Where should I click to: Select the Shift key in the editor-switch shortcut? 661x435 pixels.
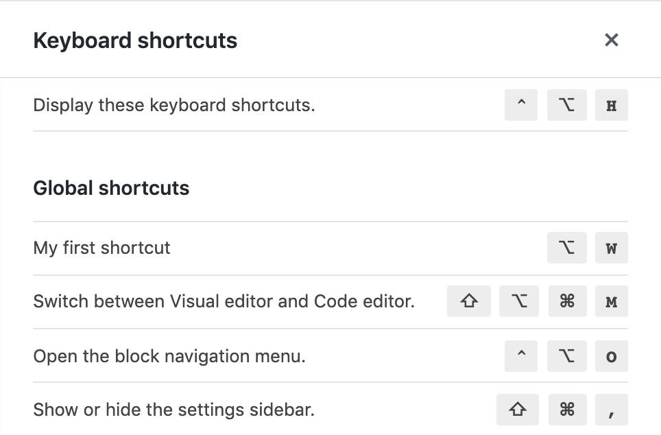pos(469,301)
